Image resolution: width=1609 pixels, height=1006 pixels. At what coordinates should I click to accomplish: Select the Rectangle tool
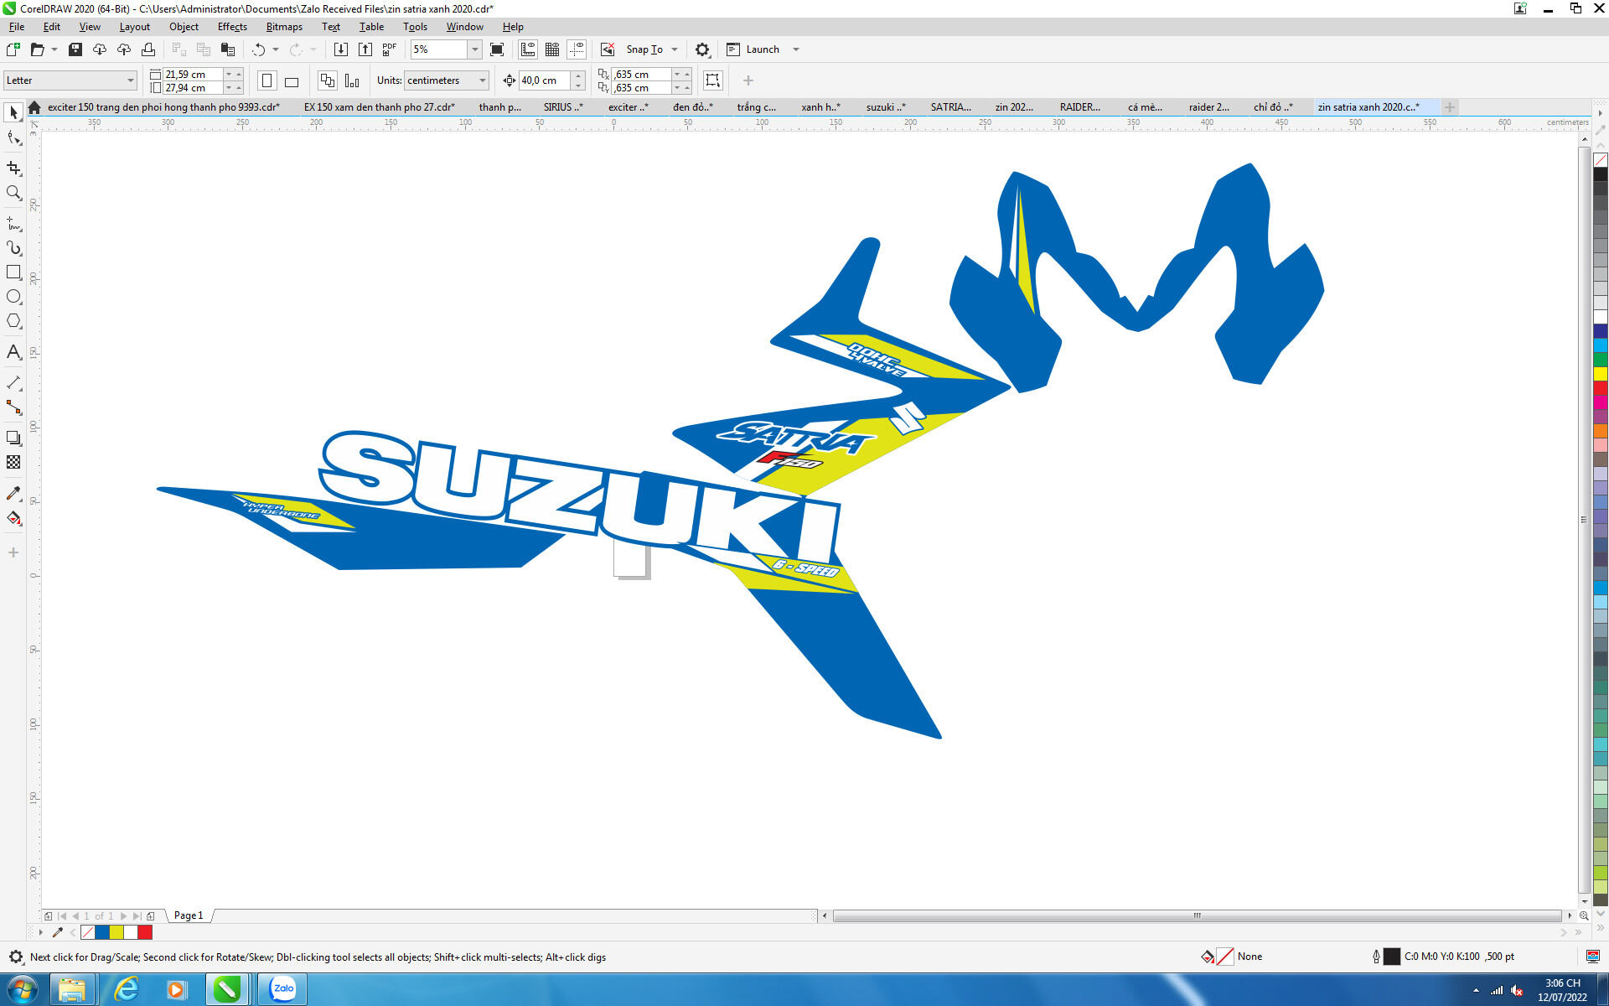click(13, 272)
